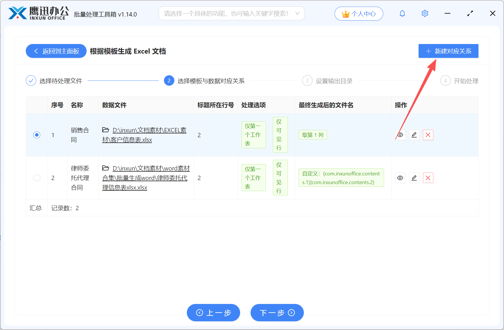Edit the 律师委托代理合同 row with pencil icon

tap(414, 178)
